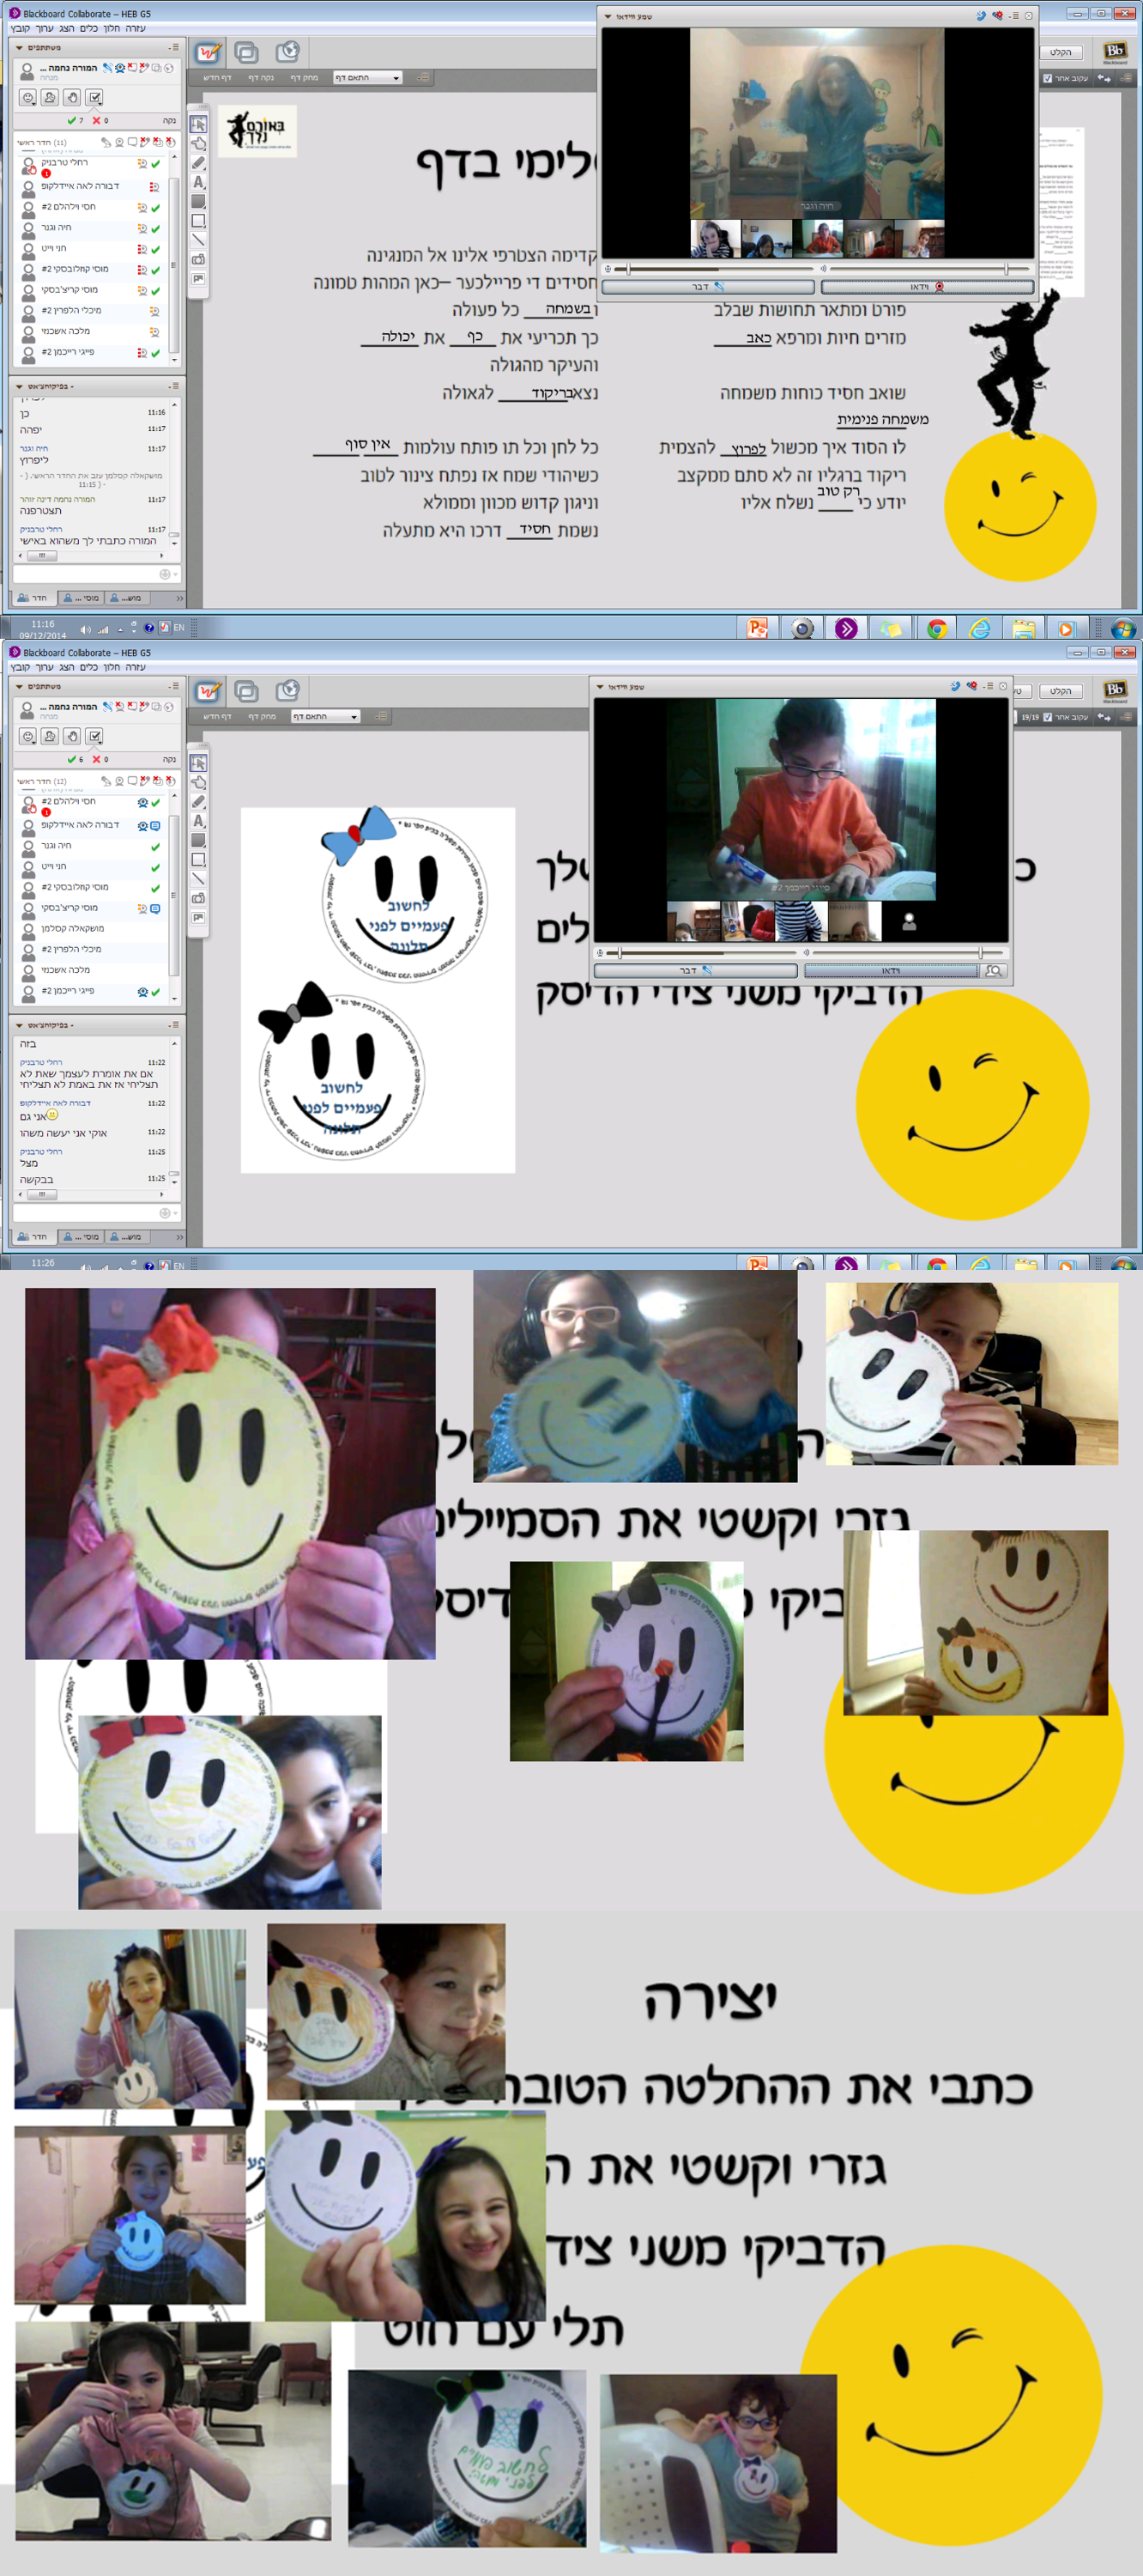Open polling response dropdown in upper window

point(94,97)
